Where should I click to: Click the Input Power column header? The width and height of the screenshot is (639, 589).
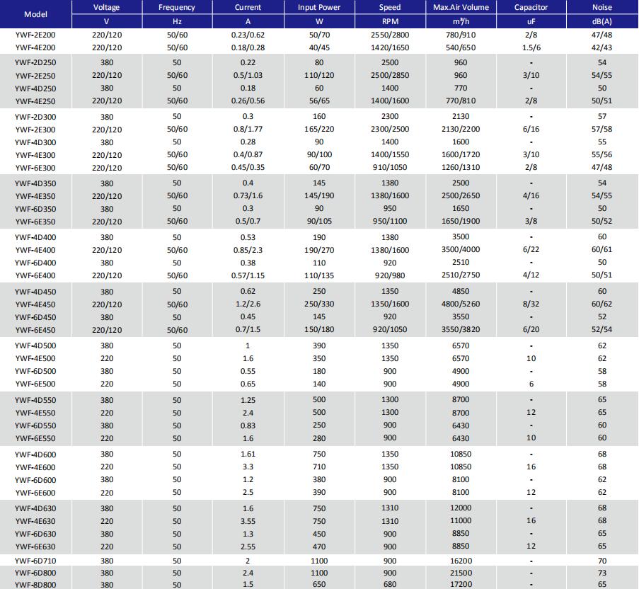[x=319, y=8]
